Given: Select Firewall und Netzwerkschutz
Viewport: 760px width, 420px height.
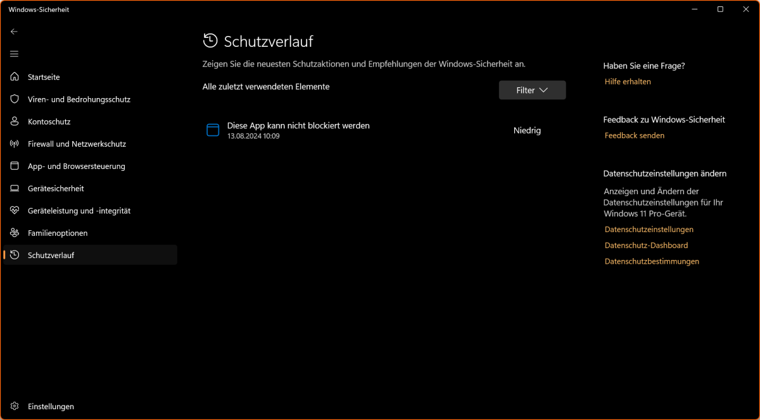Looking at the screenshot, I should (x=90, y=144).
